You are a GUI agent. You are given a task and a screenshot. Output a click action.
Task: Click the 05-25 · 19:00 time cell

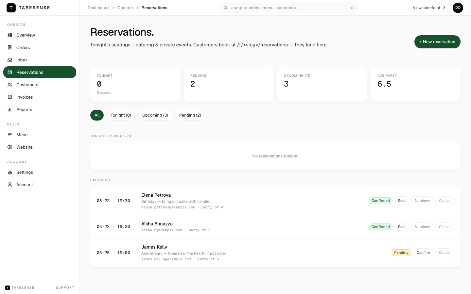(113, 253)
